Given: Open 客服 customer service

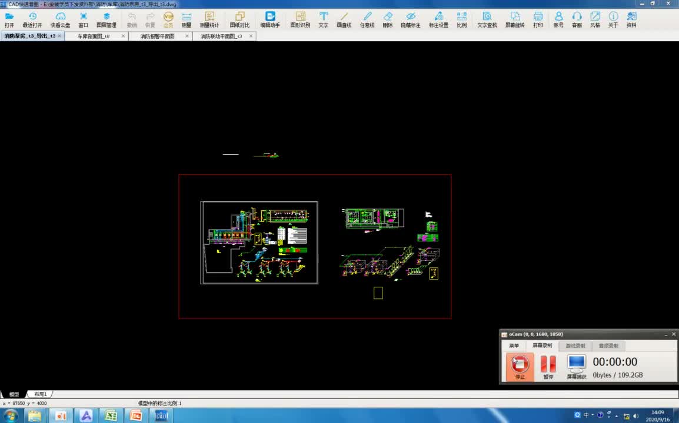Looking at the screenshot, I should pos(577,20).
